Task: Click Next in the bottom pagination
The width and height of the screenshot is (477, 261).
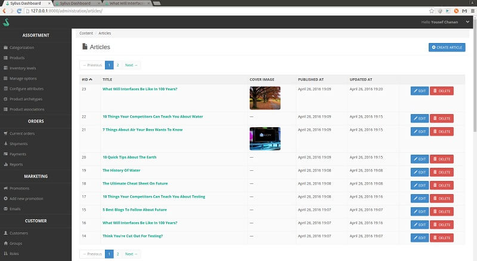Action: tap(131, 254)
